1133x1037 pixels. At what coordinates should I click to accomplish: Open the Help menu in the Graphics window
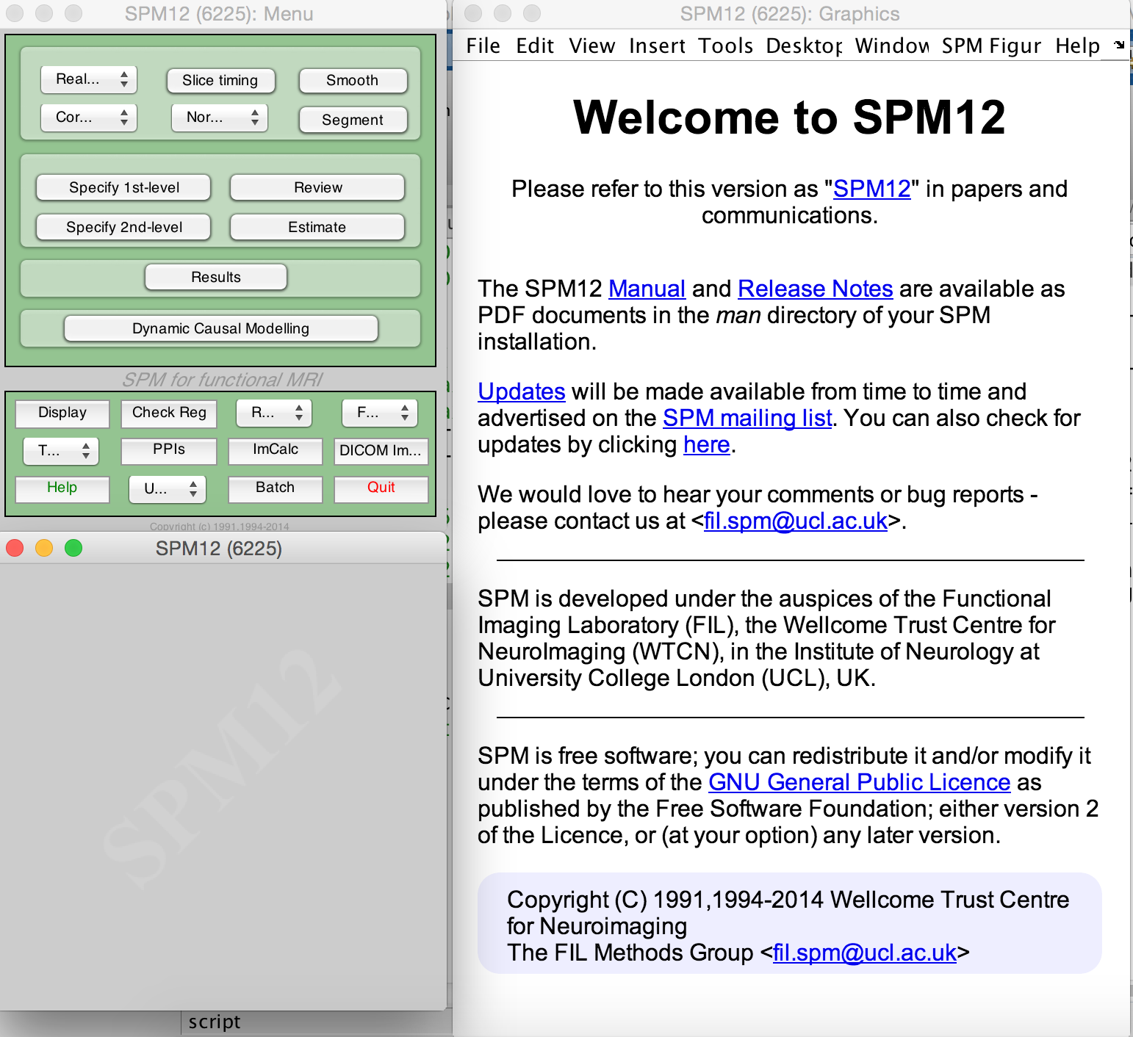[x=1077, y=46]
